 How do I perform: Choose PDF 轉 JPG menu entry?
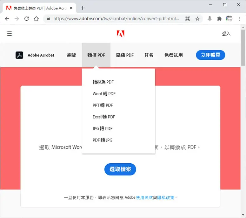(103, 140)
